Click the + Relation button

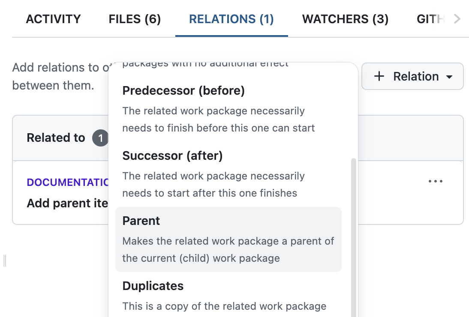(x=412, y=76)
